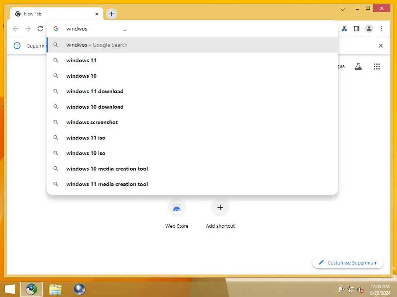Open the taskbar clock 12:03 AM
The height and width of the screenshot is (297, 397).
click(x=380, y=289)
